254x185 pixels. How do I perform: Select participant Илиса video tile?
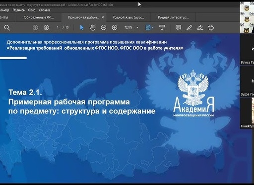[x=247, y=50]
